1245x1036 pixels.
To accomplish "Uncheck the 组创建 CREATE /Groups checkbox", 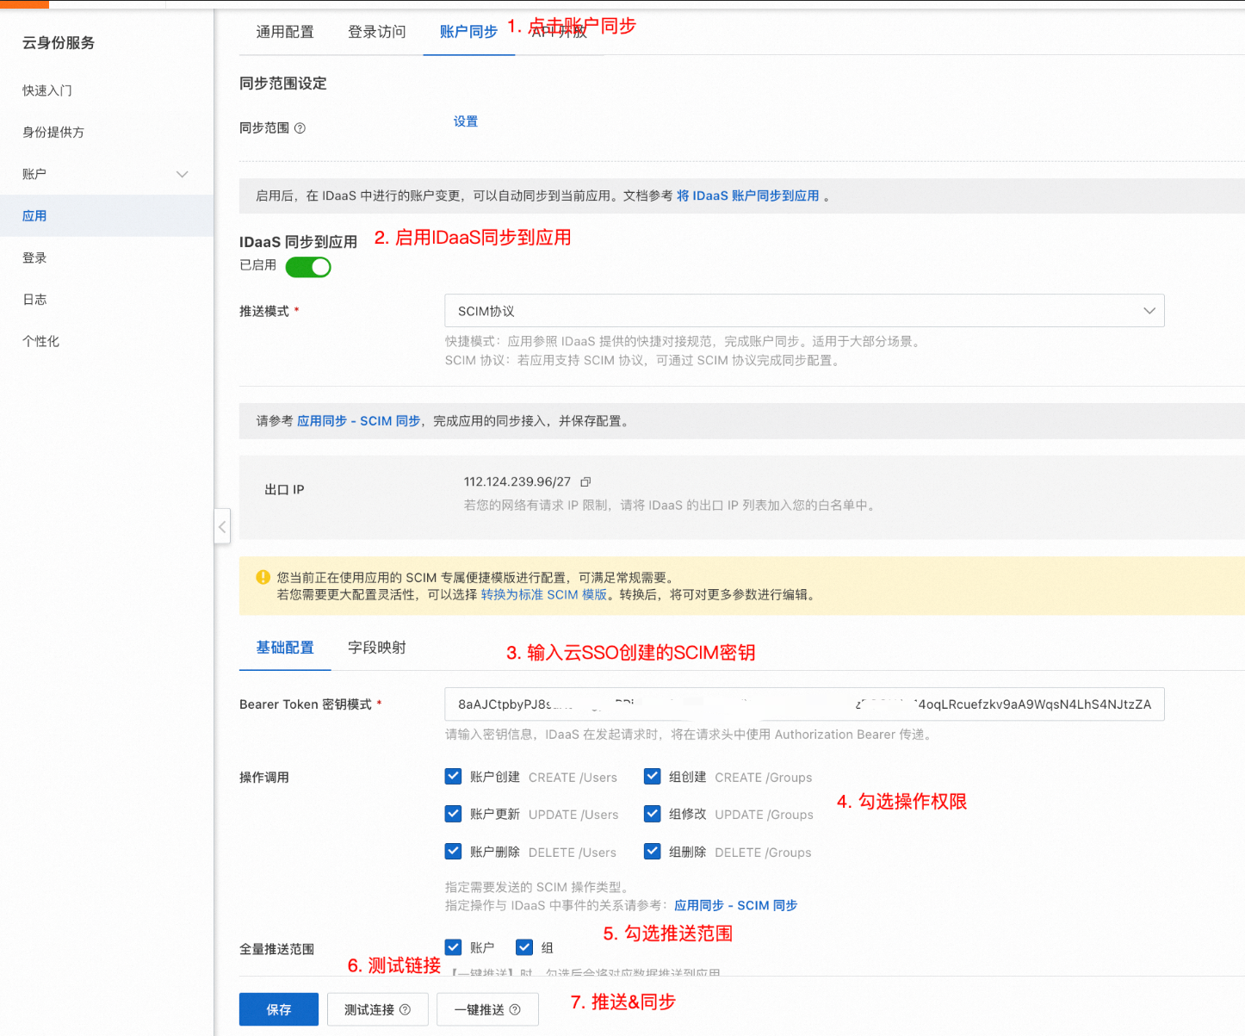I will (x=653, y=776).
